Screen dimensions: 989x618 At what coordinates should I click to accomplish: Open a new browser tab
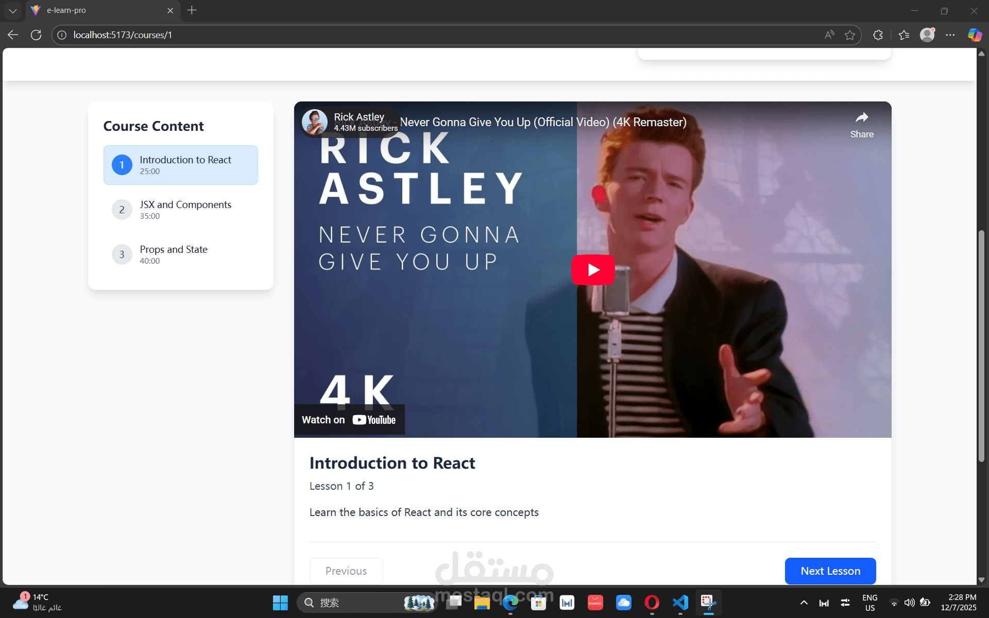[192, 10]
